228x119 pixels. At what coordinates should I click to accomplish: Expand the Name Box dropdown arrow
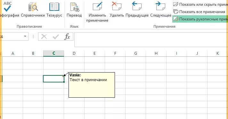click(25, 36)
